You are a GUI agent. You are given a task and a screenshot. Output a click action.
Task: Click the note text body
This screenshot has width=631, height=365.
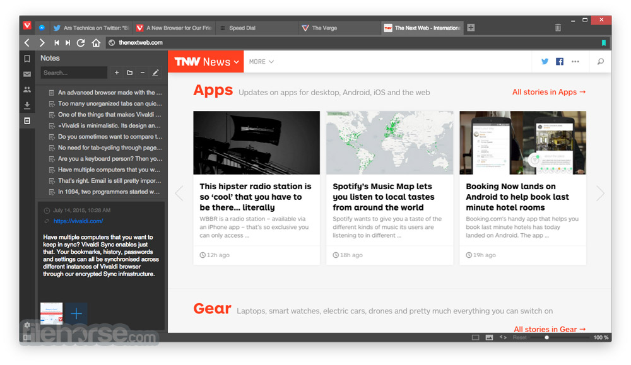100,256
